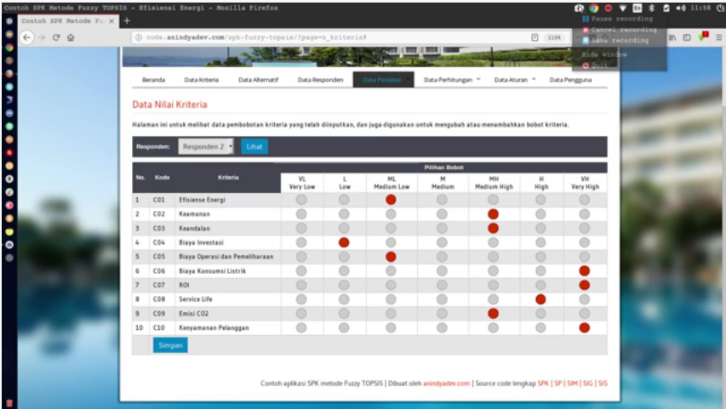Open the trash icon in dock
The image size is (726, 409).
click(x=9, y=401)
